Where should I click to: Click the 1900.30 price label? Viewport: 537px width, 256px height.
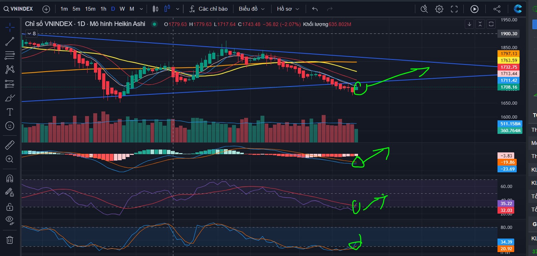509,34
